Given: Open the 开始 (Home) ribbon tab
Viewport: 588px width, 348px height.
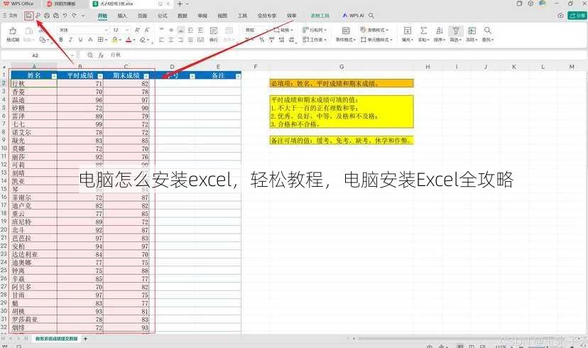Looking at the screenshot, I should [102, 16].
